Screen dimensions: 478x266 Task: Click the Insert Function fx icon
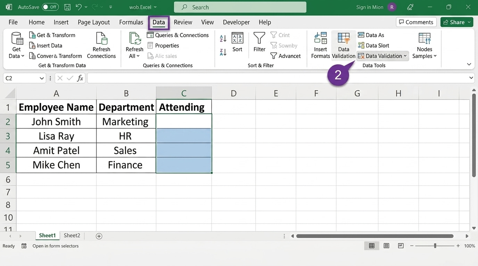[x=80, y=78]
